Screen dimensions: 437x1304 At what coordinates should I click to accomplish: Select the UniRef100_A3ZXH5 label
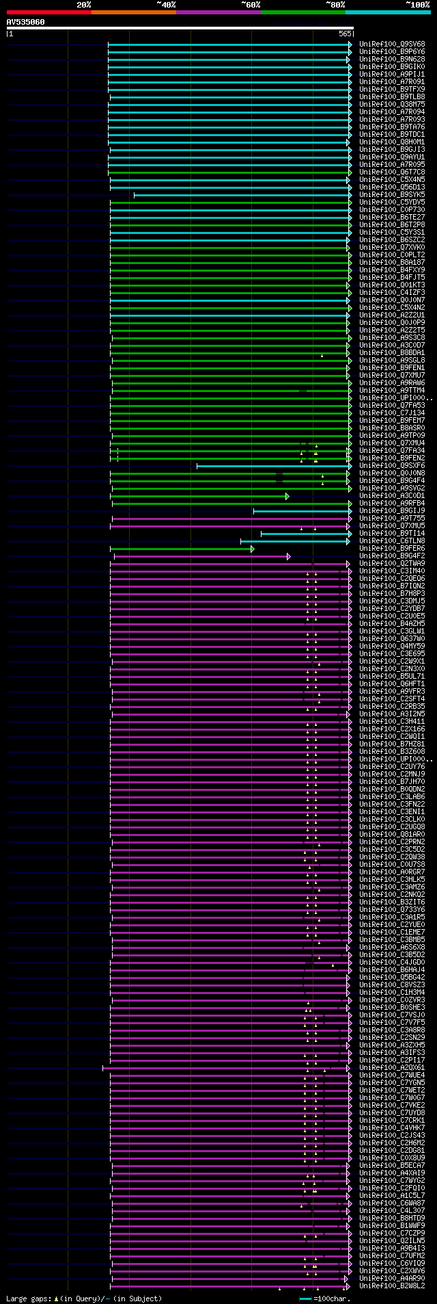point(392,1045)
